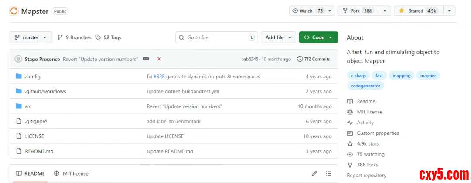Click Stage Presence avatar icon
Screen dimensions: 471x183
click(18, 59)
